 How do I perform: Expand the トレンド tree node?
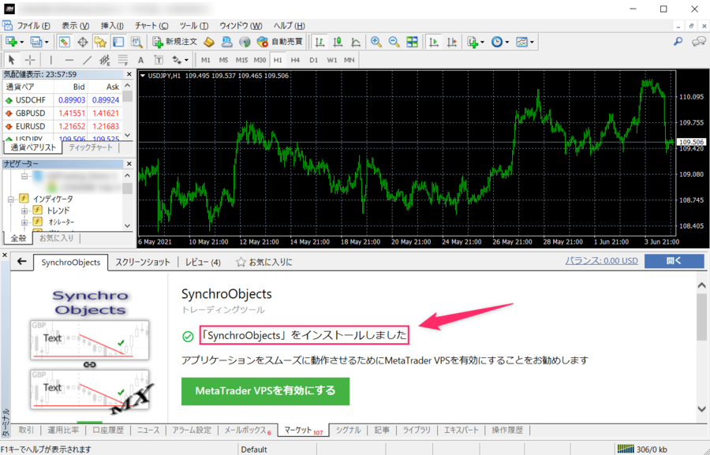click(x=24, y=211)
